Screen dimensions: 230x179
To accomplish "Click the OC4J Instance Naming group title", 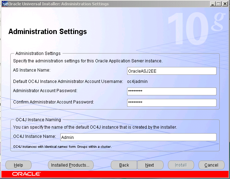I will pyautogui.click(x=38, y=120).
